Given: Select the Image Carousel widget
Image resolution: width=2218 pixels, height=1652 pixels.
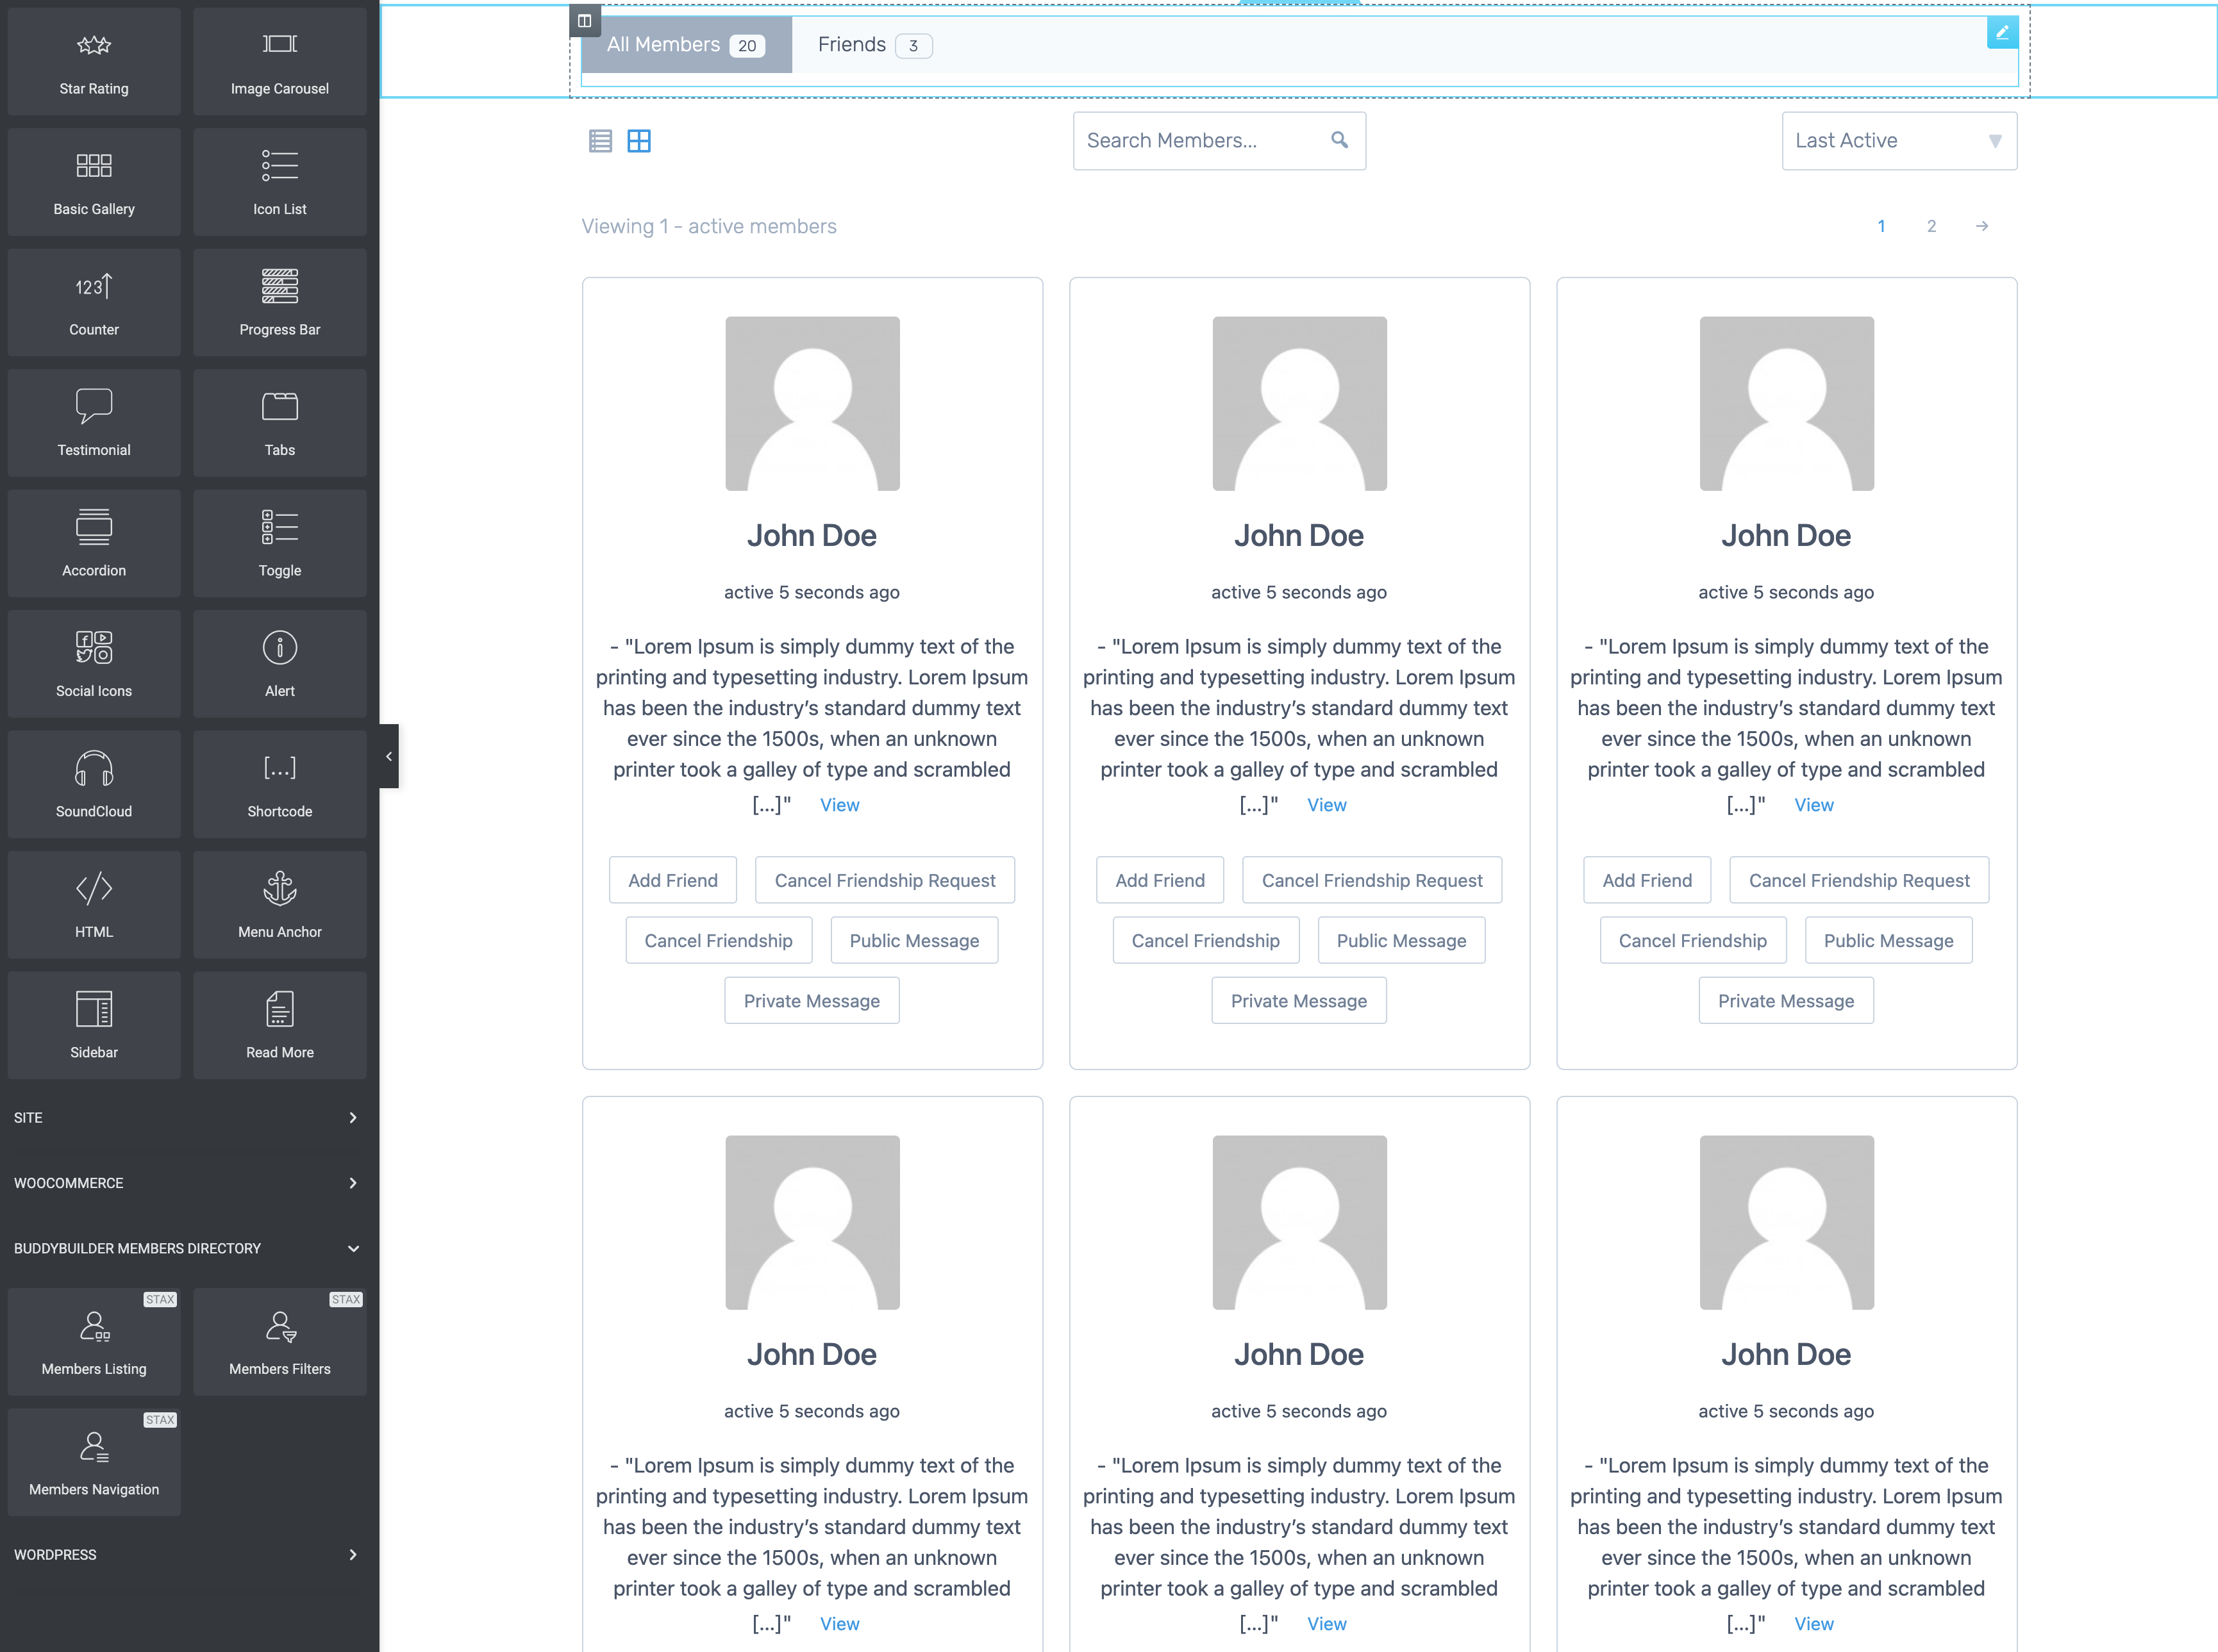Looking at the screenshot, I should coord(279,60).
